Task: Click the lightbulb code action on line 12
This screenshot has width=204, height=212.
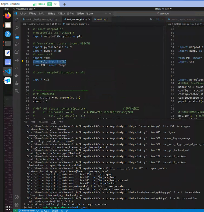Action: pyautogui.click(x=22, y=61)
